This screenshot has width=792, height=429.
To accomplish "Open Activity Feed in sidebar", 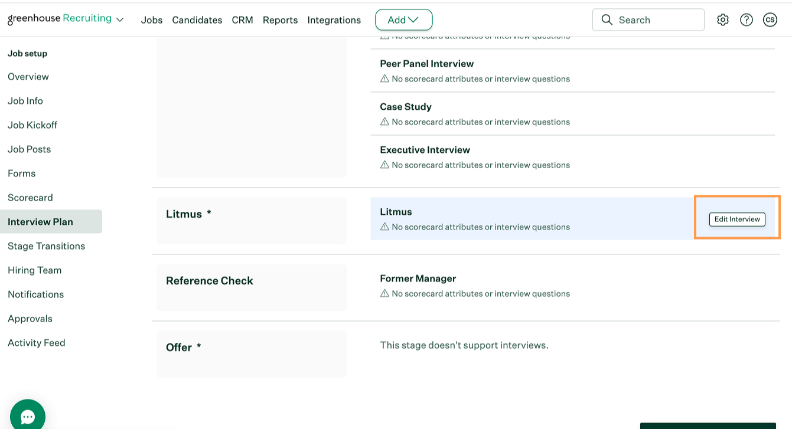I will 37,343.
